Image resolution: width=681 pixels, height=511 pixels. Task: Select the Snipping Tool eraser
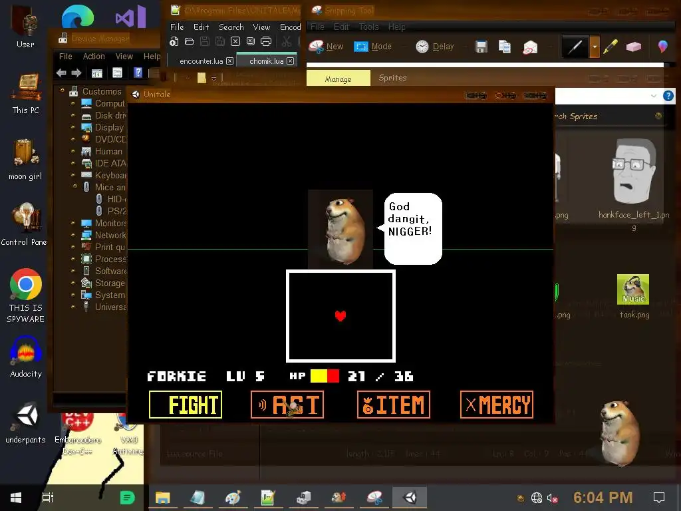[x=634, y=47]
